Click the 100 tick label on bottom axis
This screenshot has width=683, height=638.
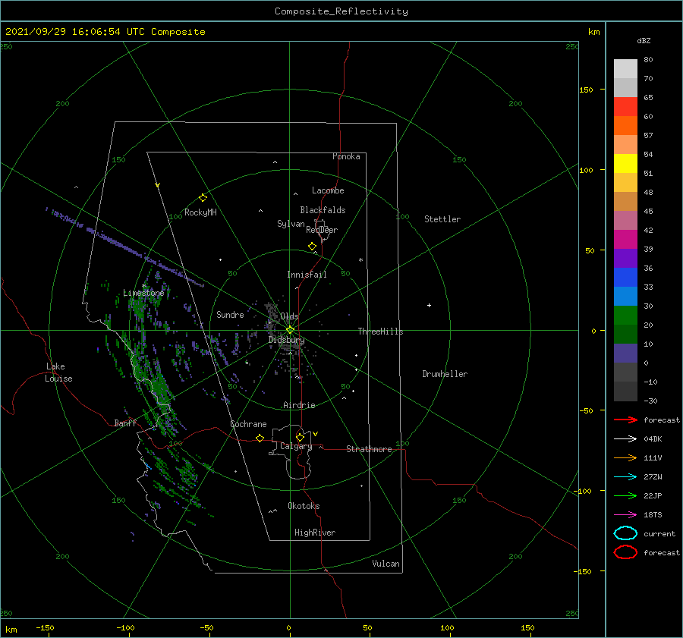pos(447,627)
